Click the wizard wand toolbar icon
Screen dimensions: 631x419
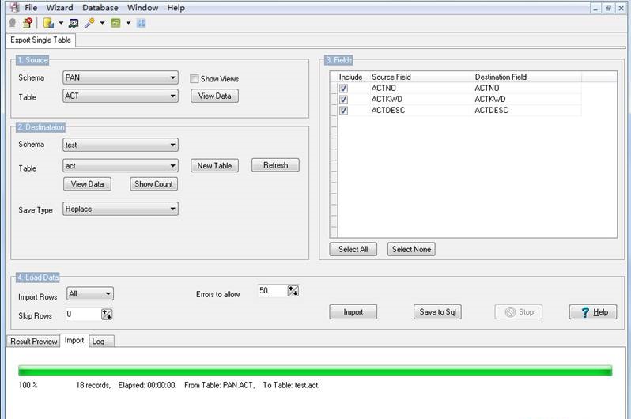tap(90, 23)
